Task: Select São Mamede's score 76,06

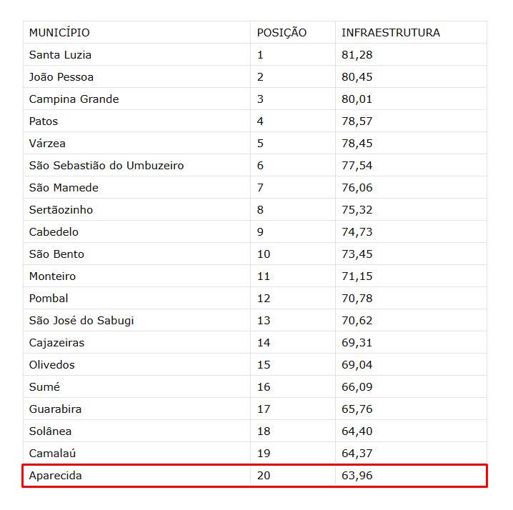Action: [357, 188]
